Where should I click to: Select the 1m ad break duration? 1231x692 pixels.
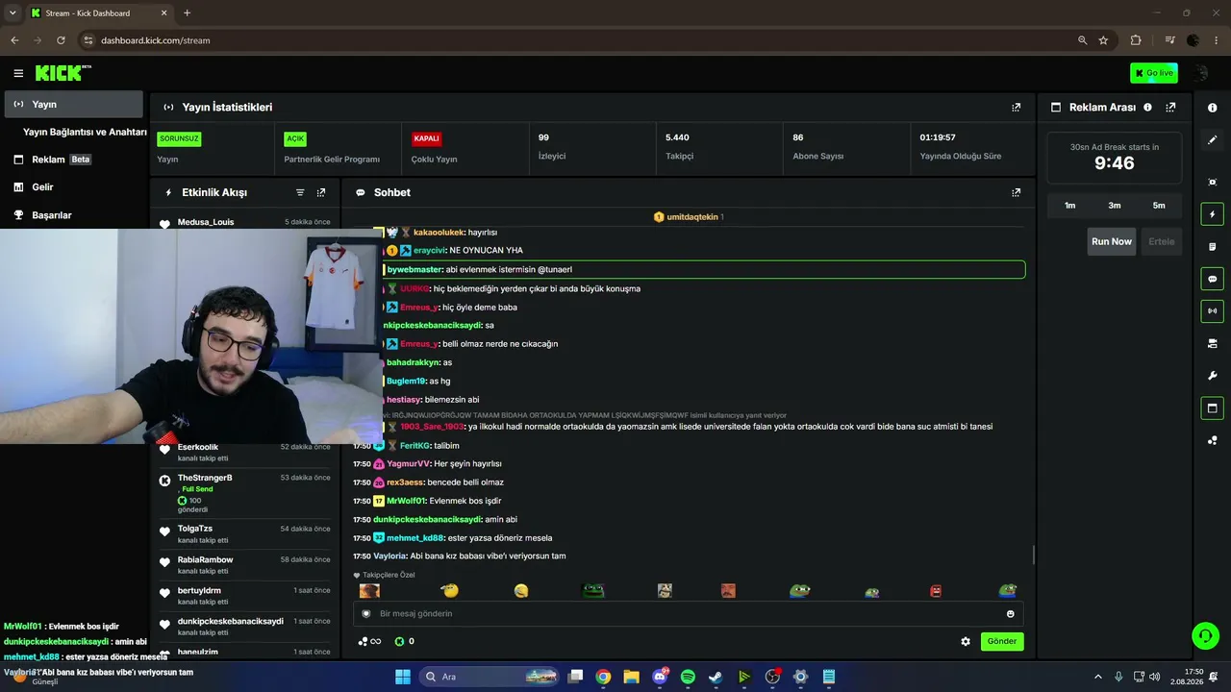tap(1069, 206)
